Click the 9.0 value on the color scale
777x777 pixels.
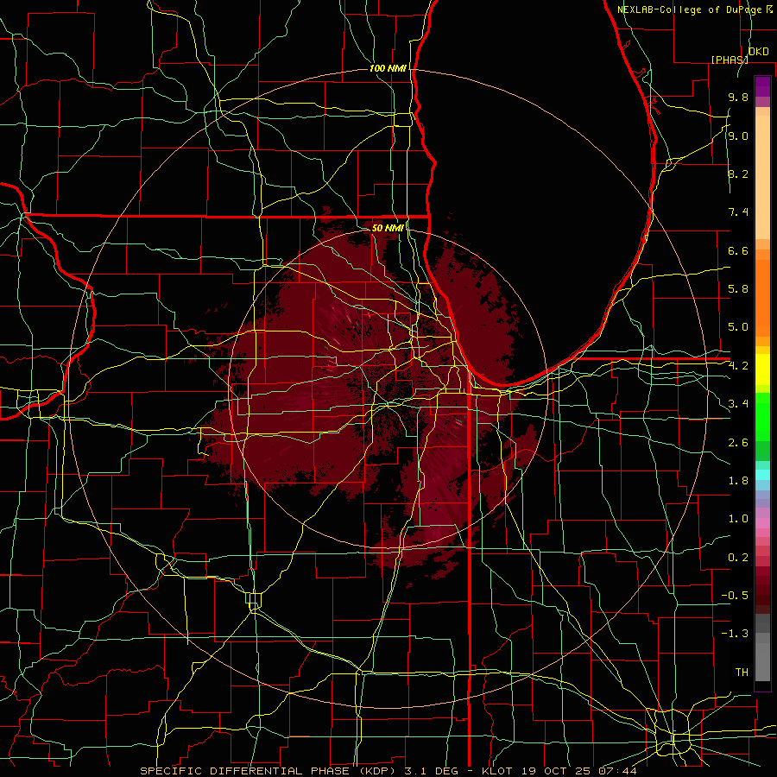tap(738, 136)
